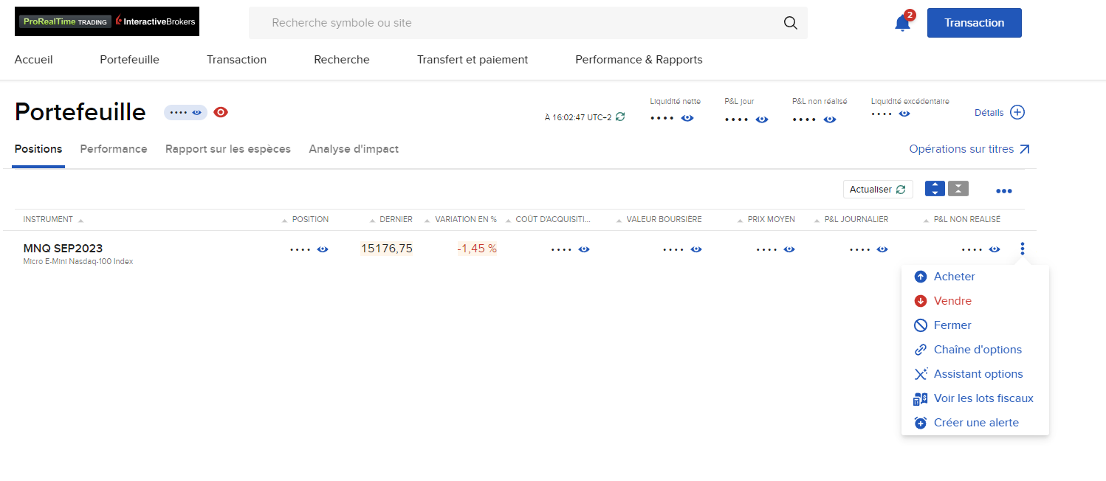
Task: Click the gray collapse rows icon
Action: tap(958, 189)
